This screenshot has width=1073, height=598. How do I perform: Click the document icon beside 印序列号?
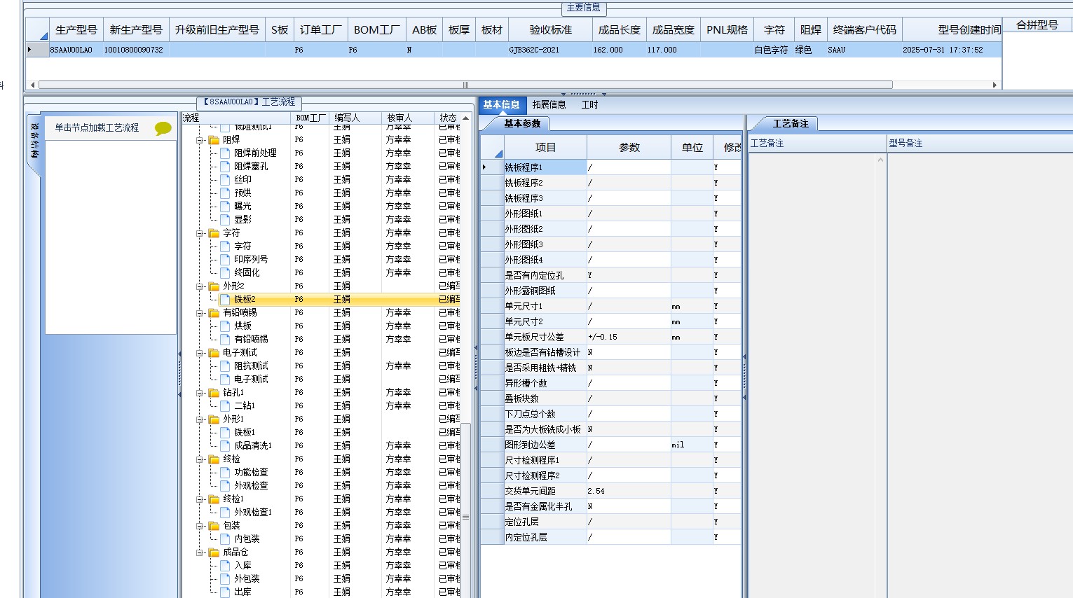pyautogui.click(x=226, y=260)
